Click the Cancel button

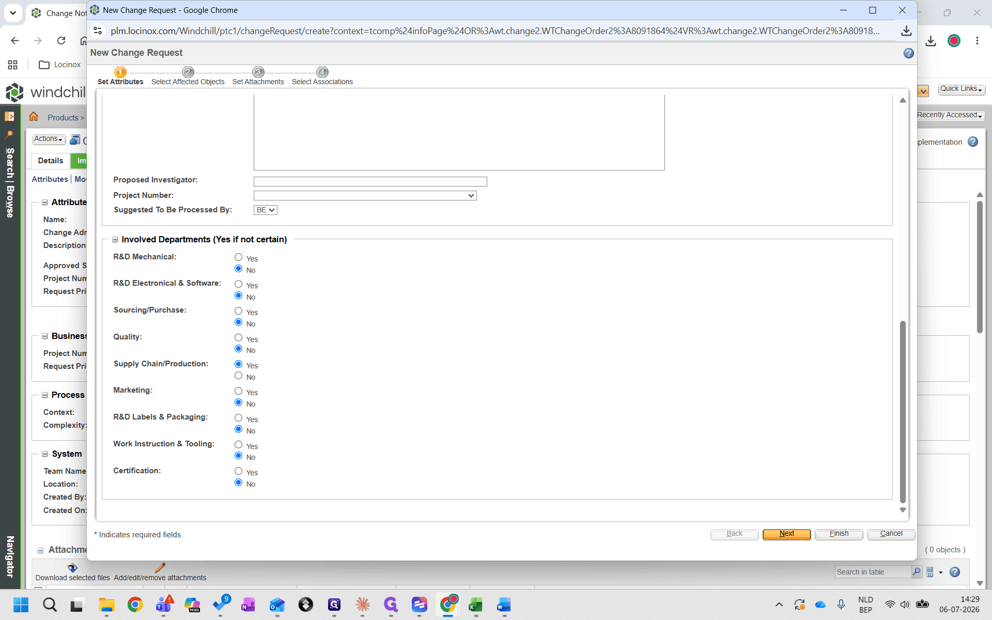(x=891, y=534)
